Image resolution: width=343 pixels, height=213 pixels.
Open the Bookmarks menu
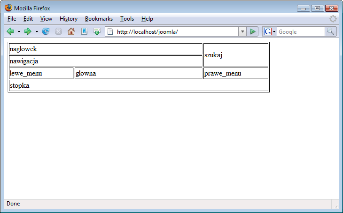[99, 19]
